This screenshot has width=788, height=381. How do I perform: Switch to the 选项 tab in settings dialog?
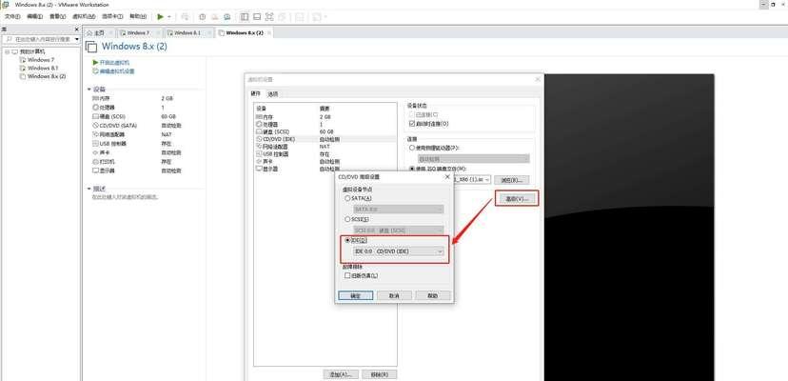pyautogui.click(x=272, y=94)
